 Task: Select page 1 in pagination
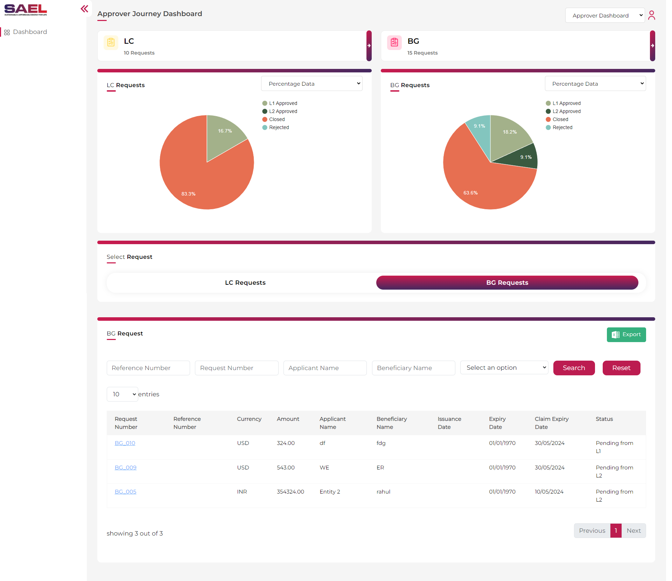click(616, 531)
